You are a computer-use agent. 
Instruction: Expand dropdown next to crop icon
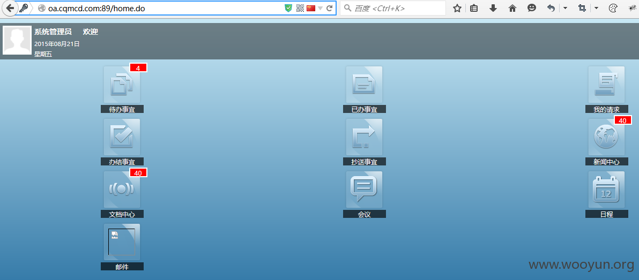point(596,8)
